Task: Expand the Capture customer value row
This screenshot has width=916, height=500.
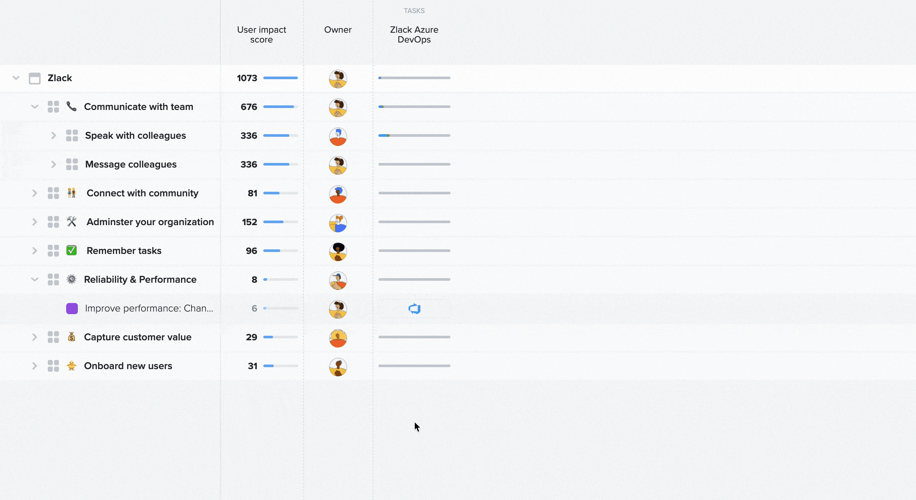Action: point(34,337)
